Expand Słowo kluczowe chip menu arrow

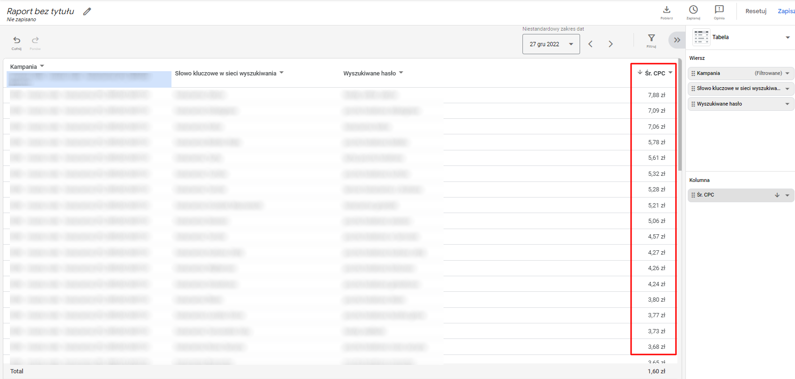click(x=787, y=89)
